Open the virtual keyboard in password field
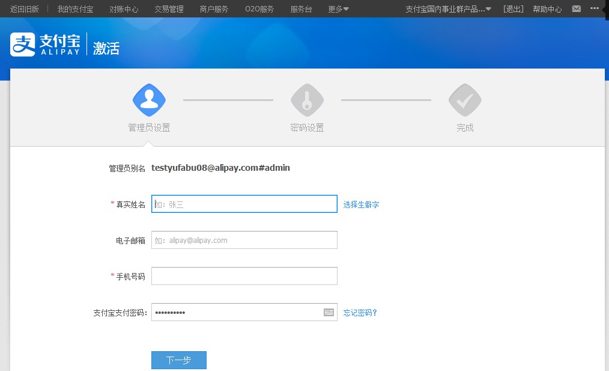This screenshot has height=371, width=609. tap(329, 312)
